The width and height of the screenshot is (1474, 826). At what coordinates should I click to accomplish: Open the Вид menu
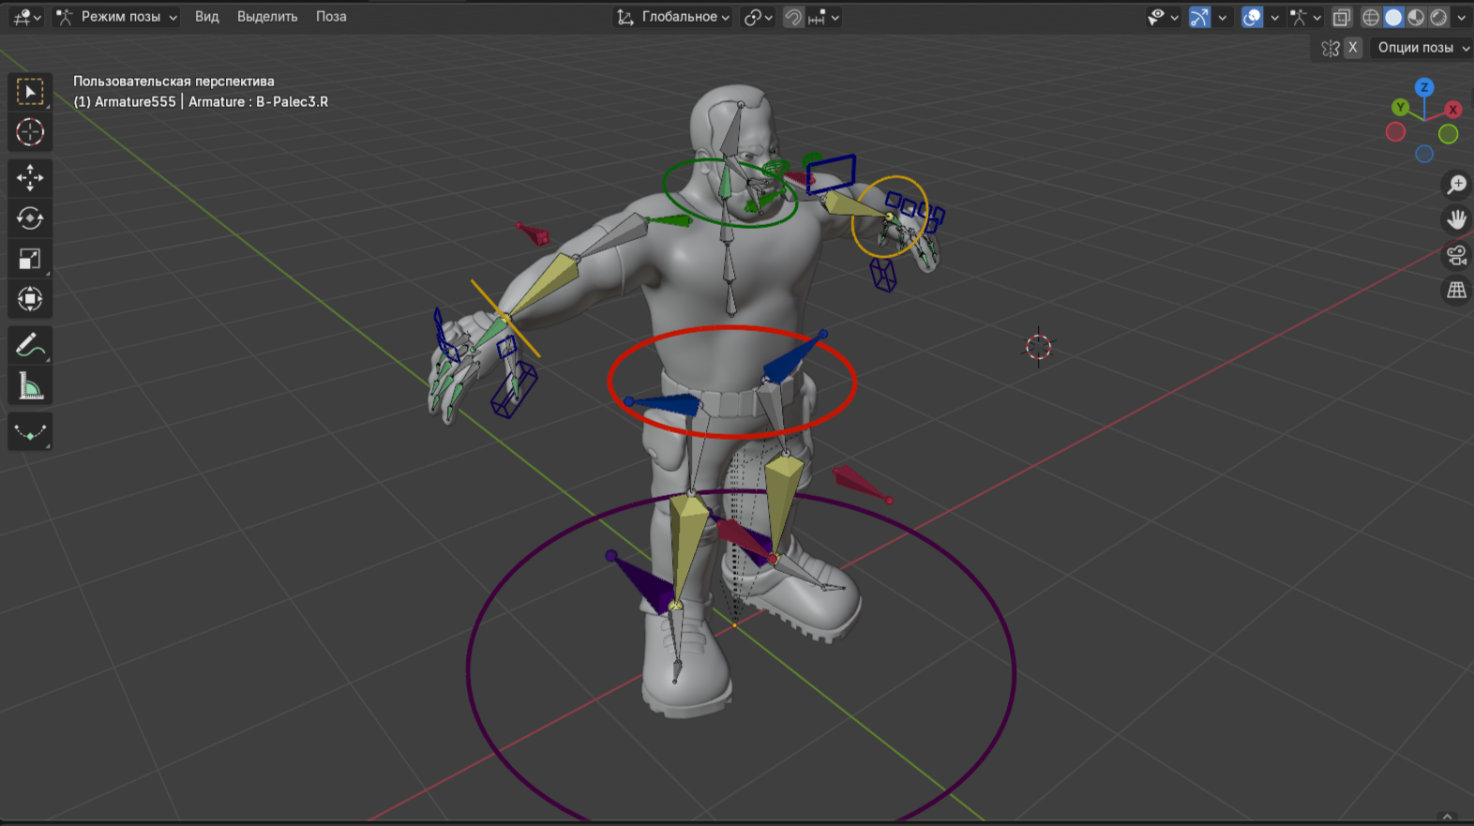pyautogui.click(x=206, y=17)
